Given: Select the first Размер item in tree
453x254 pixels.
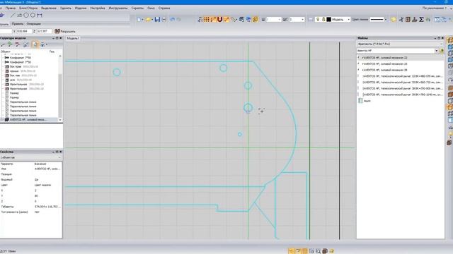Looking at the screenshot, I should [14, 93].
